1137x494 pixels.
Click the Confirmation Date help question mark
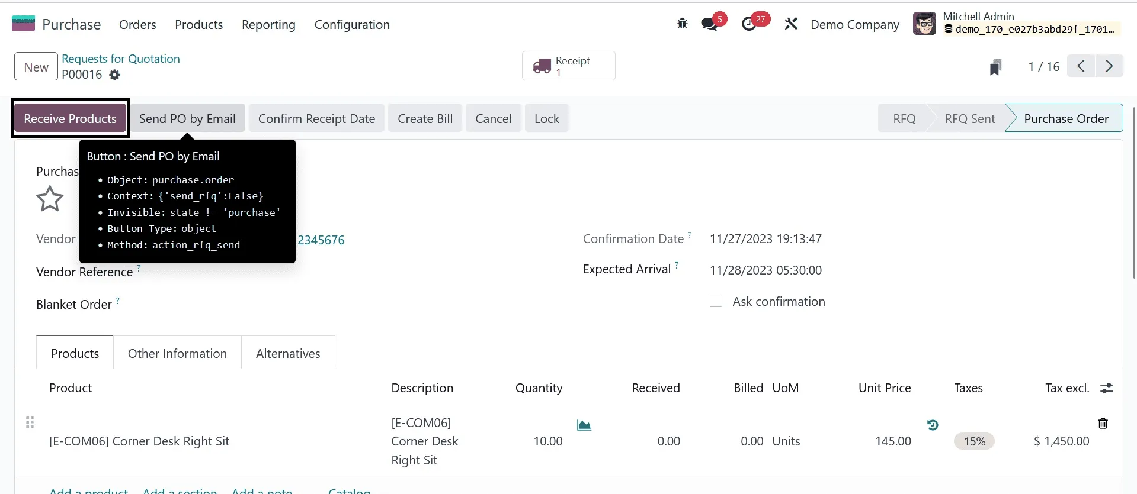coord(690,235)
